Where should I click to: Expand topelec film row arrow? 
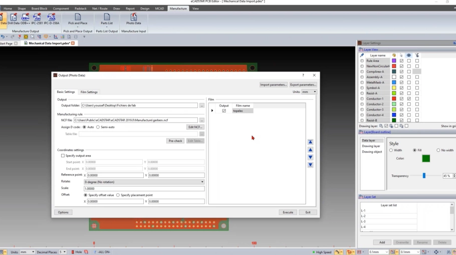pos(212,111)
